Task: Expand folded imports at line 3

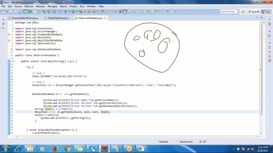Action: pyautogui.click(x=14, y=28)
